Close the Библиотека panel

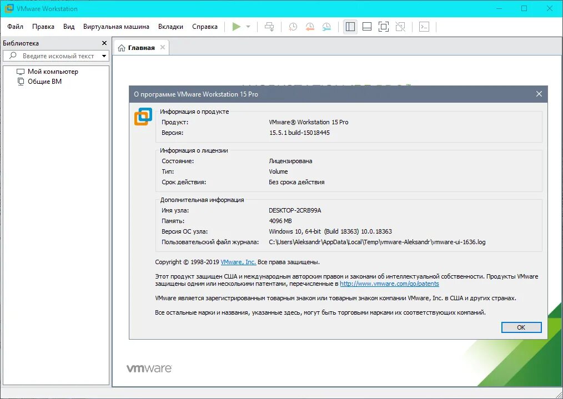click(x=104, y=43)
